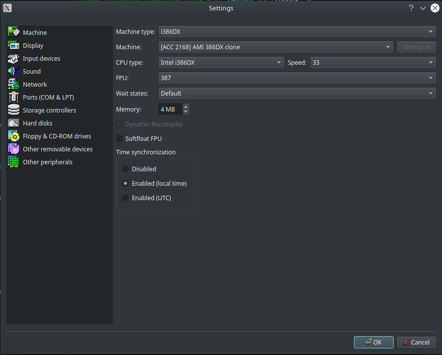Click the Settings window title text
The width and height of the screenshot is (442, 355).
[221, 8]
